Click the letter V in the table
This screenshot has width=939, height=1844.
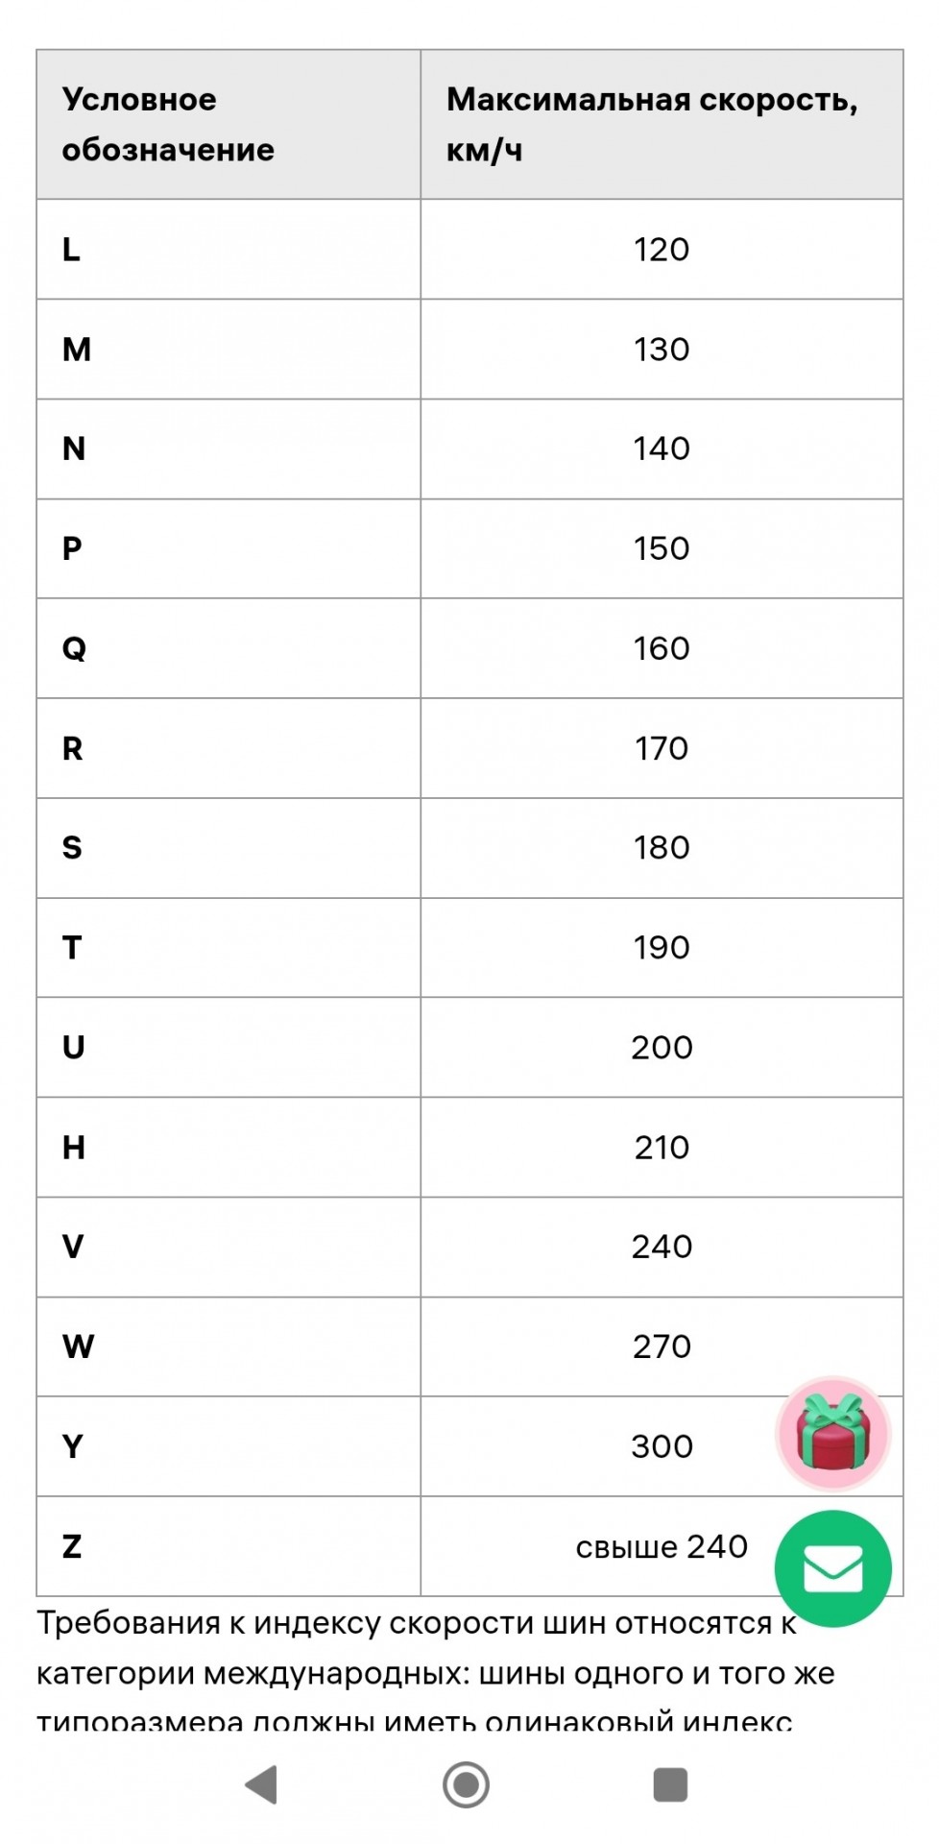73,1247
